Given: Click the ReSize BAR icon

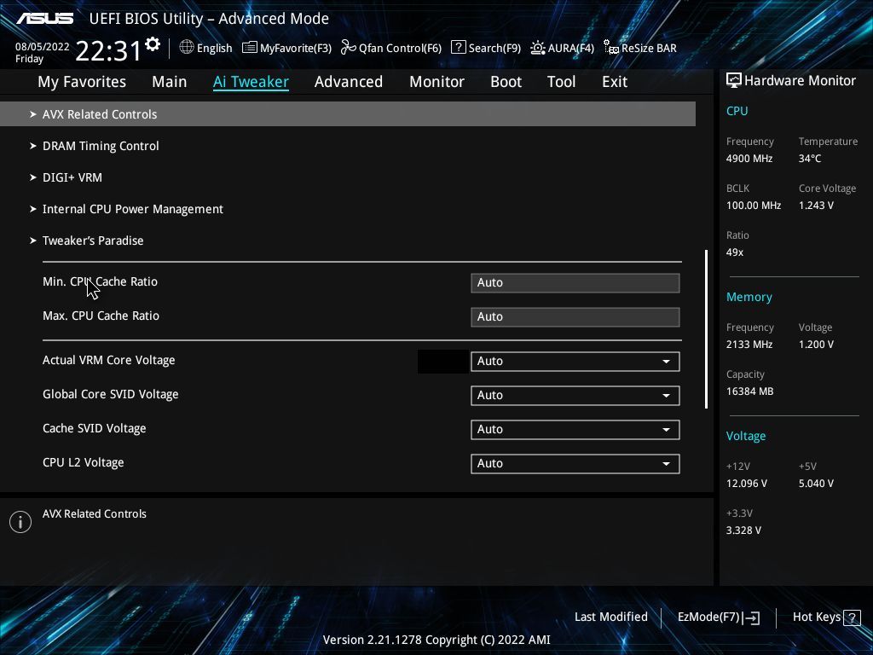Looking at the screenshot, I should pyautogui.click(x=610, y=48).
